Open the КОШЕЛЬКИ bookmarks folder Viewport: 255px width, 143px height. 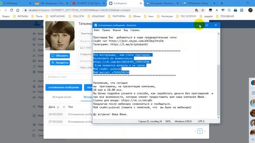96,16
